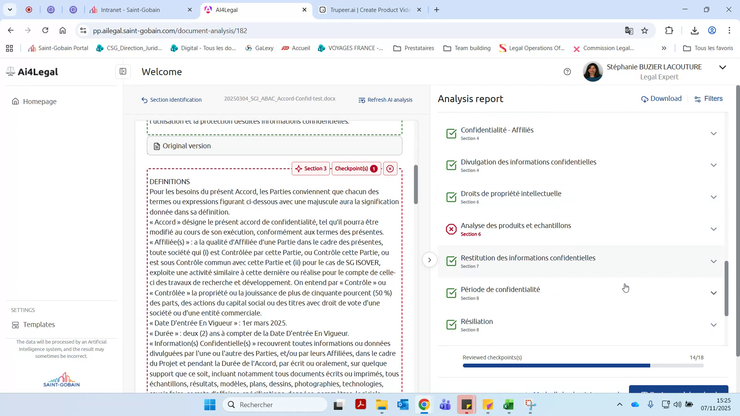The width and height of the screenshot is (740, 416).
Task: Open the profile chevron next to Stéphanie BUZIER LACOUTURE
Action: click(x=723, y=67)
